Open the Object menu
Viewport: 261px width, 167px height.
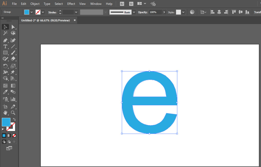35,4
